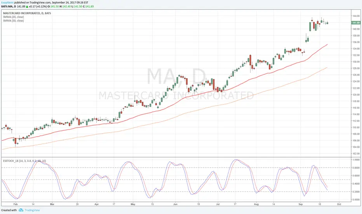This screenshot has width=362, height=214.
Task: Click the 0.8000 stochastic scale label
Action: [356, 168]
